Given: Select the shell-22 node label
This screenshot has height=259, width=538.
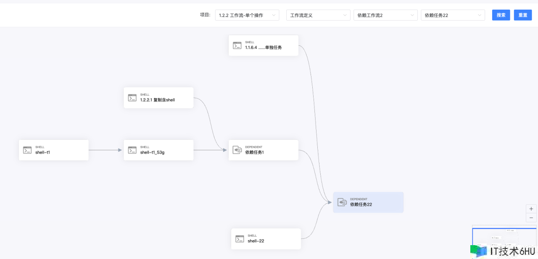Looking at the screenshot, I should click(256, 241).
